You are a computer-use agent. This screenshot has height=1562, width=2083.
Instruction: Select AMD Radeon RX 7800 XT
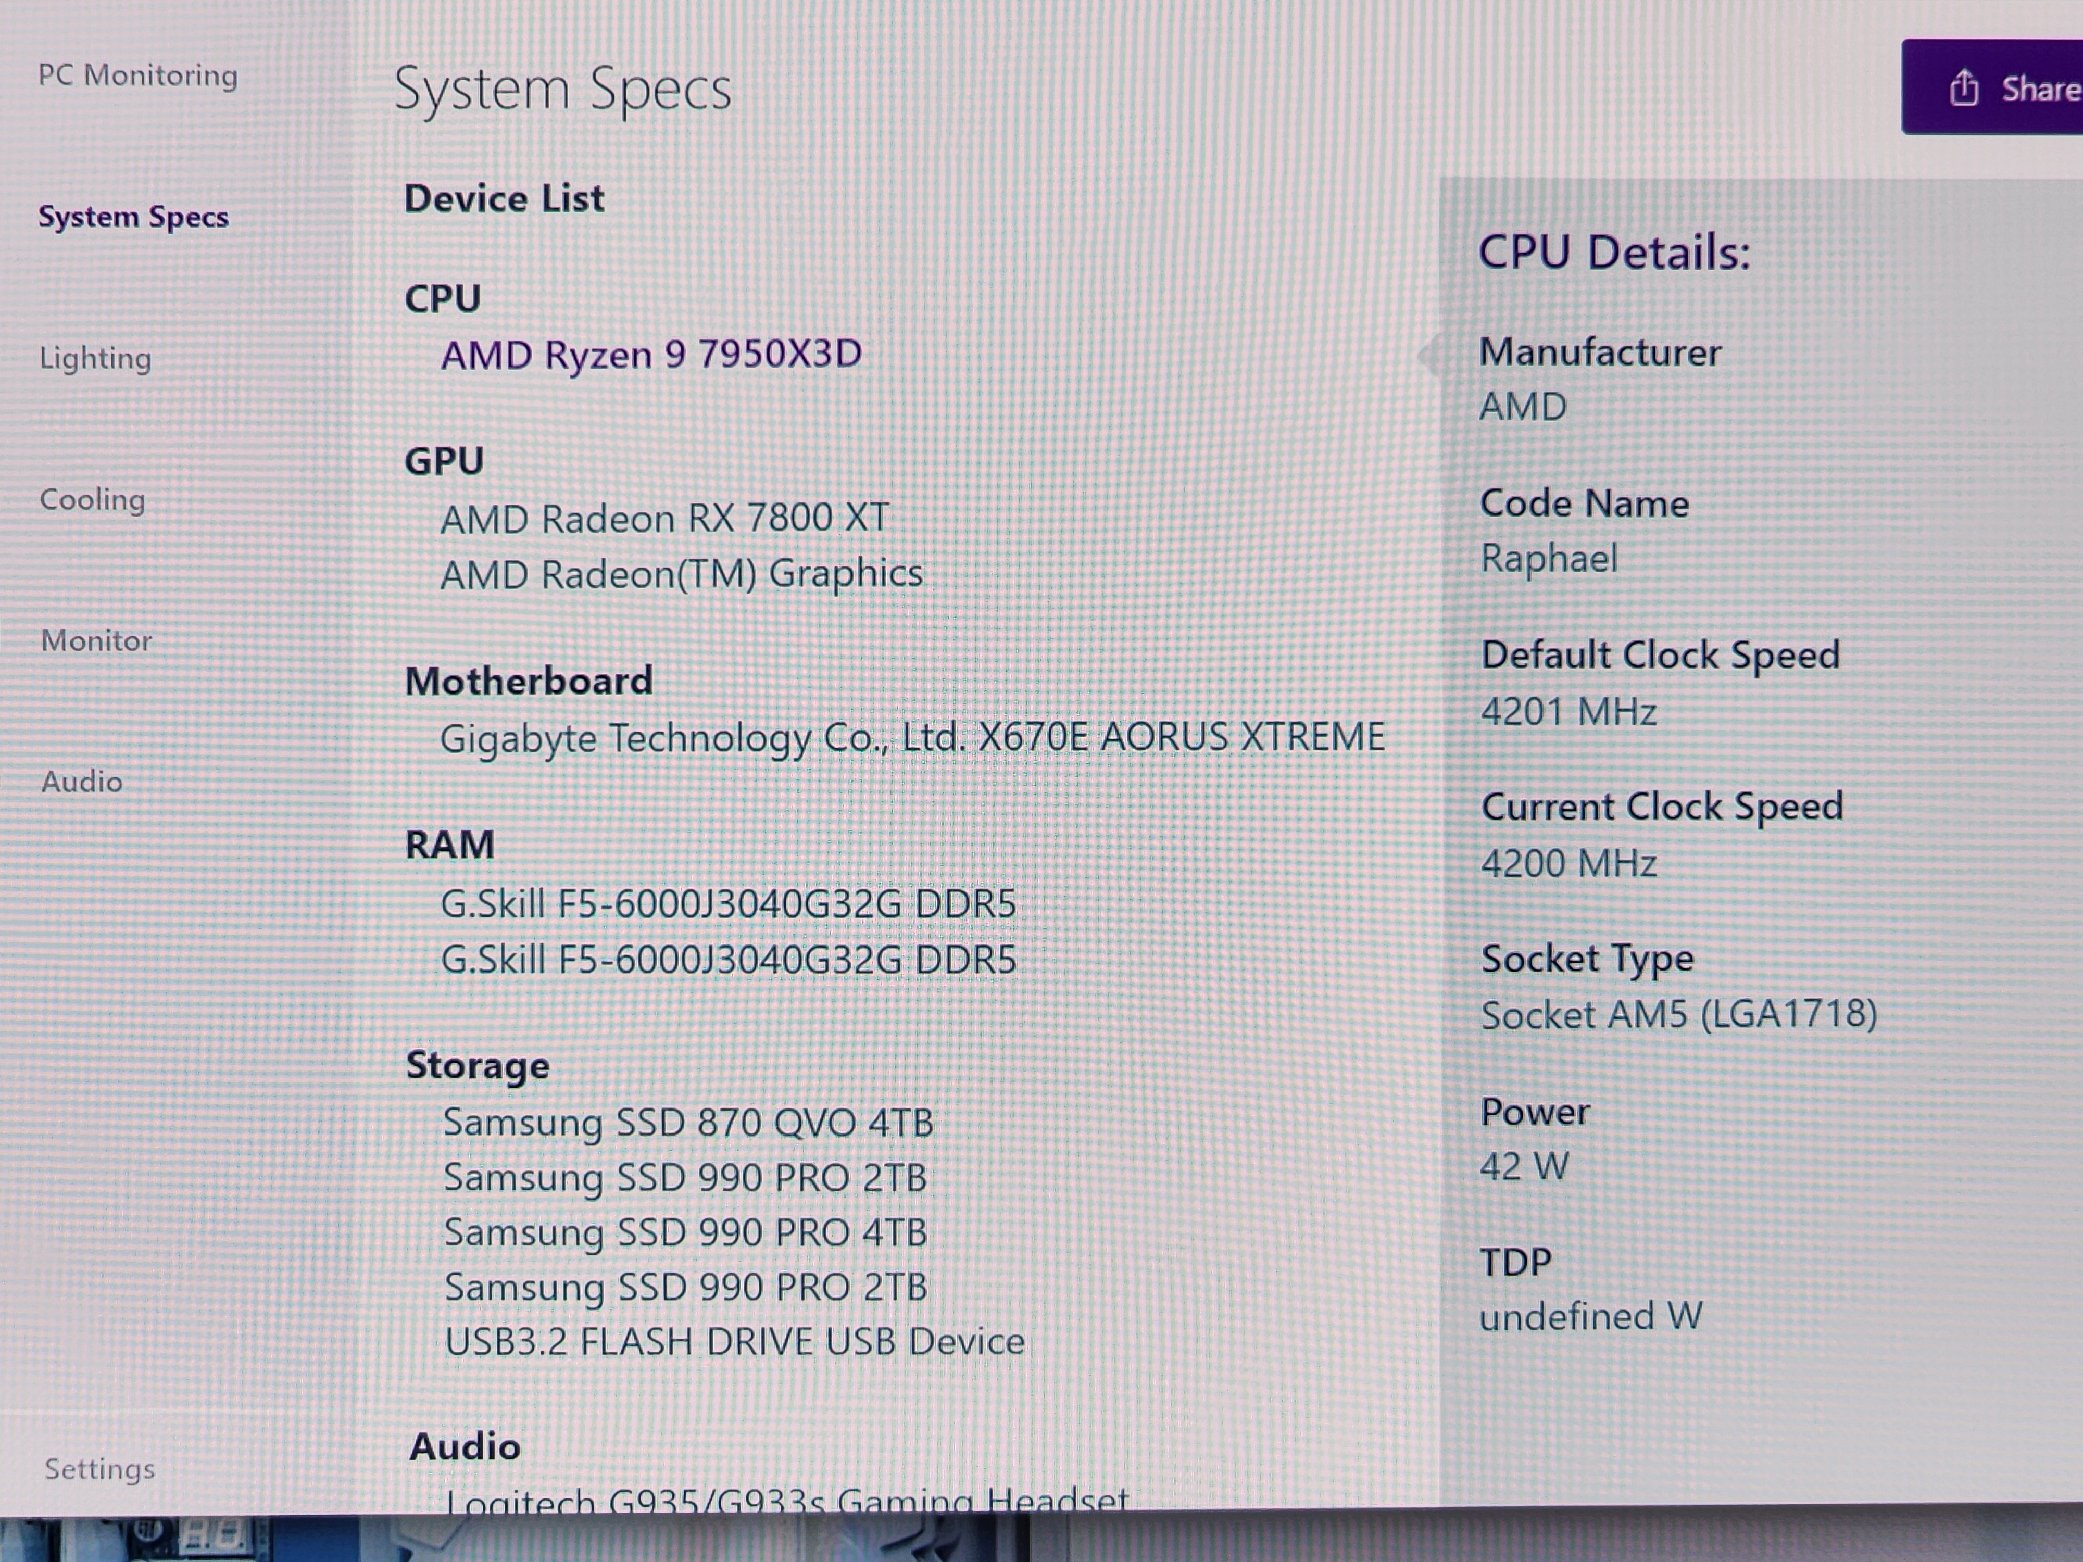point(665,518)
